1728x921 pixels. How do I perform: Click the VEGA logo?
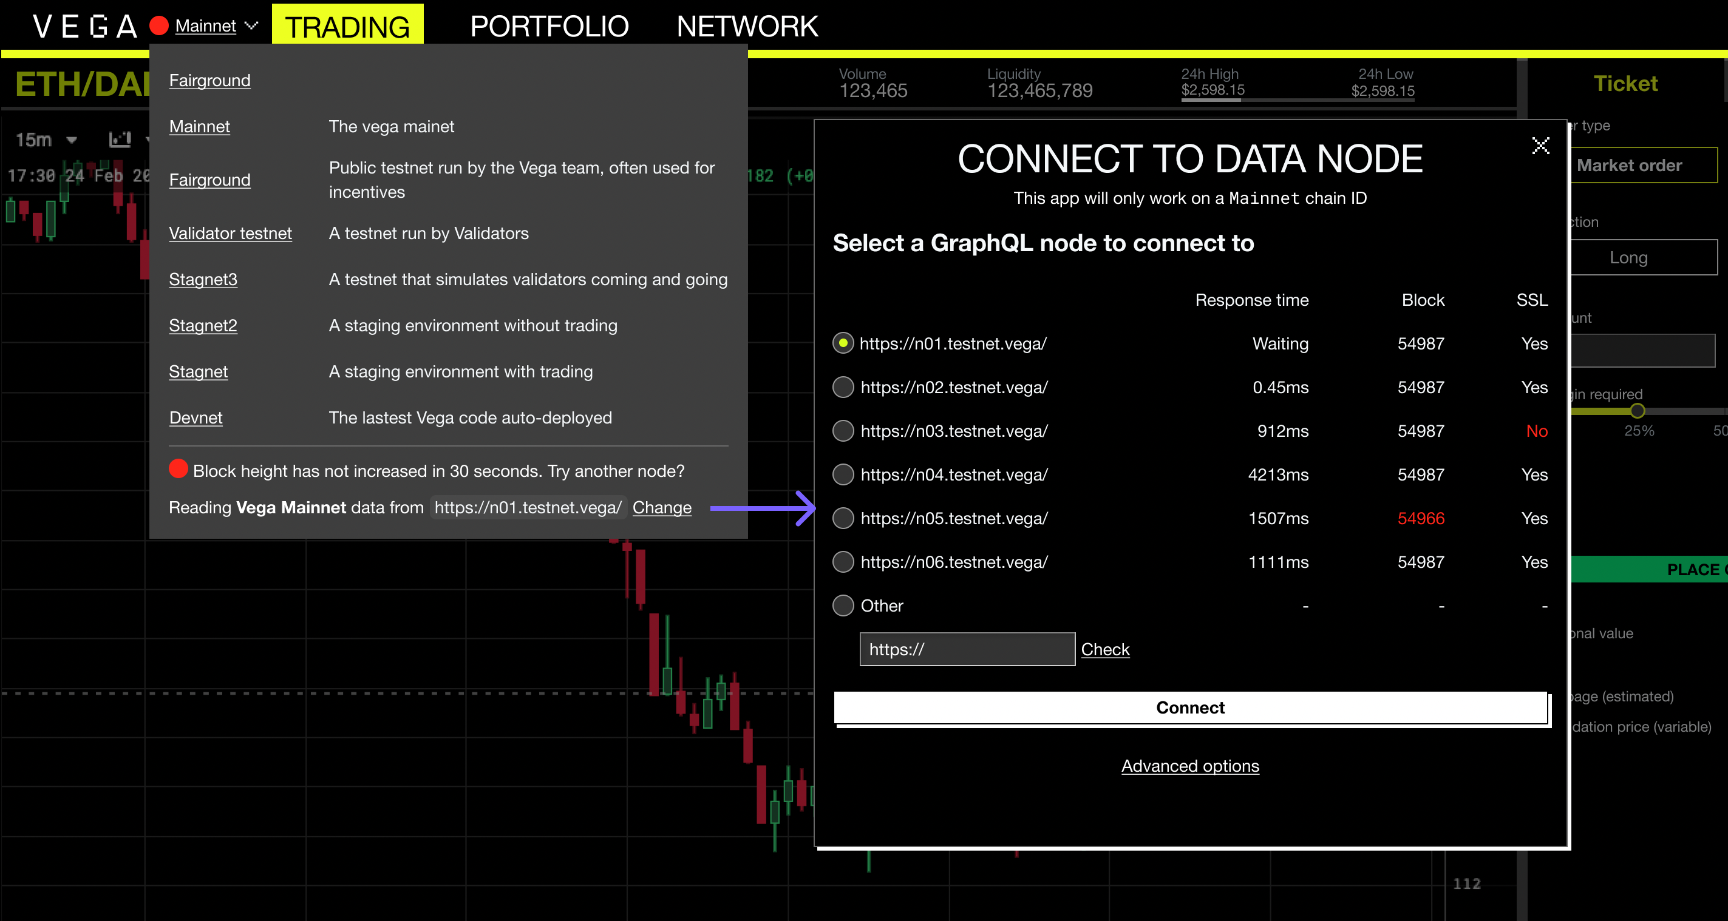click(x=84, y=27)
